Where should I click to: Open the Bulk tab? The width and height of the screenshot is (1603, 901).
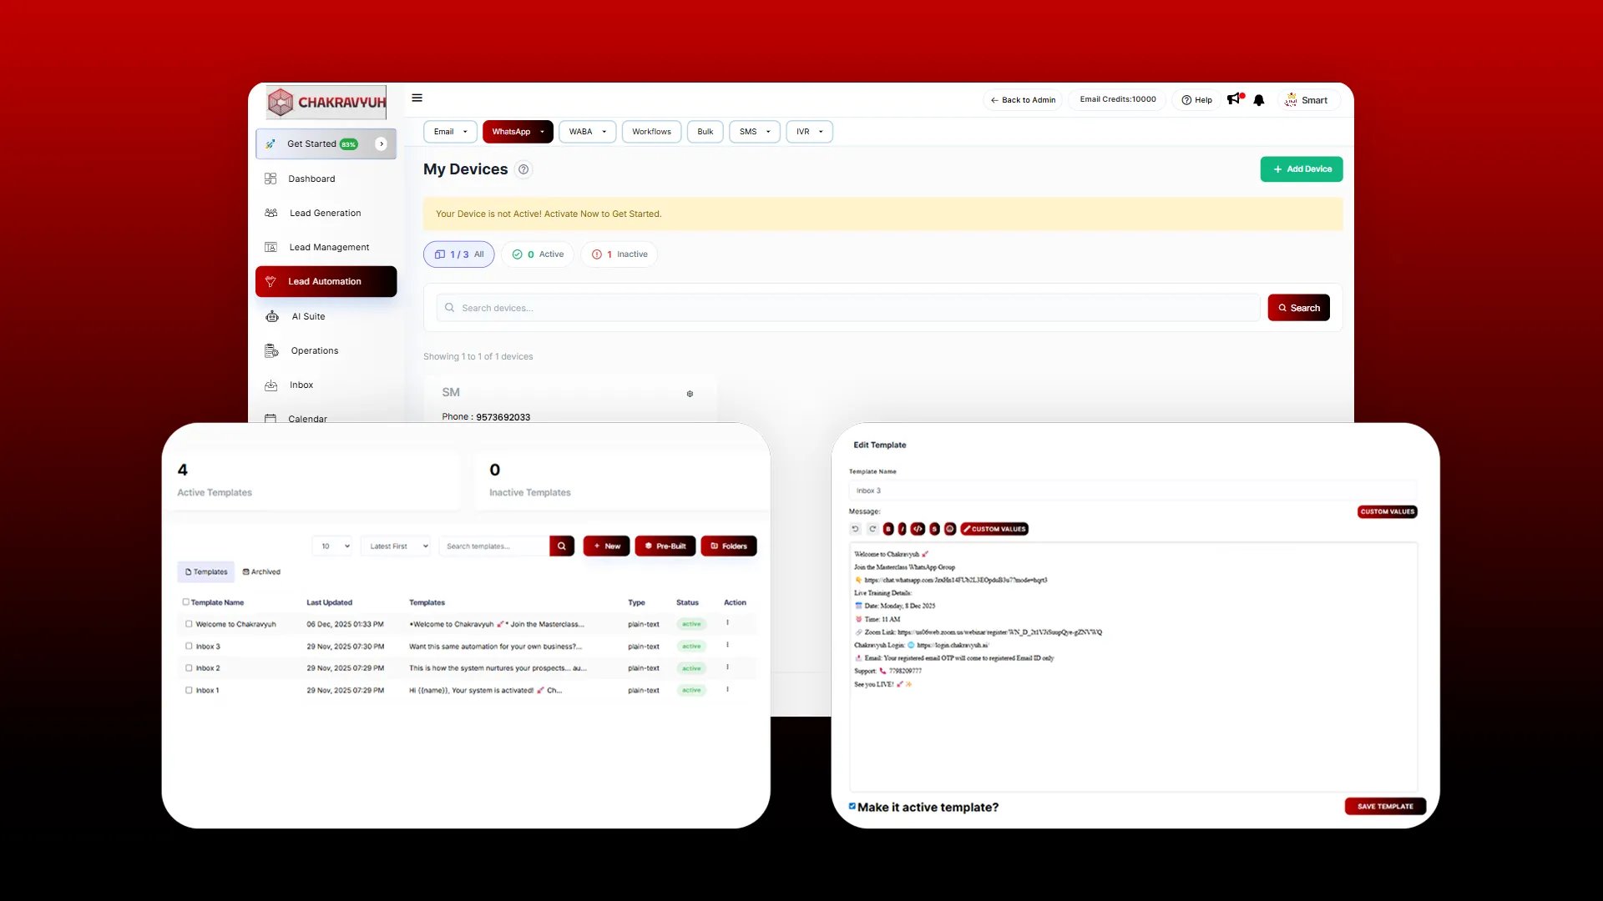(705, 132)
